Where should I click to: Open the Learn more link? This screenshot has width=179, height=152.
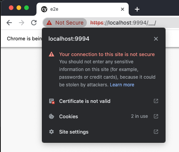tap(122, 85)
